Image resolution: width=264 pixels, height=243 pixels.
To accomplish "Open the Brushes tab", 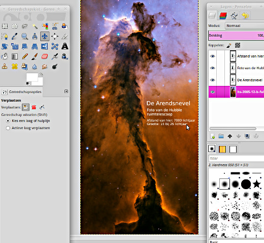I will (212, 148).
